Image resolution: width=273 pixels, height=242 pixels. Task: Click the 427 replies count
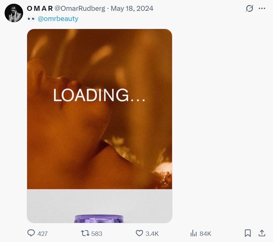(42, 233)
